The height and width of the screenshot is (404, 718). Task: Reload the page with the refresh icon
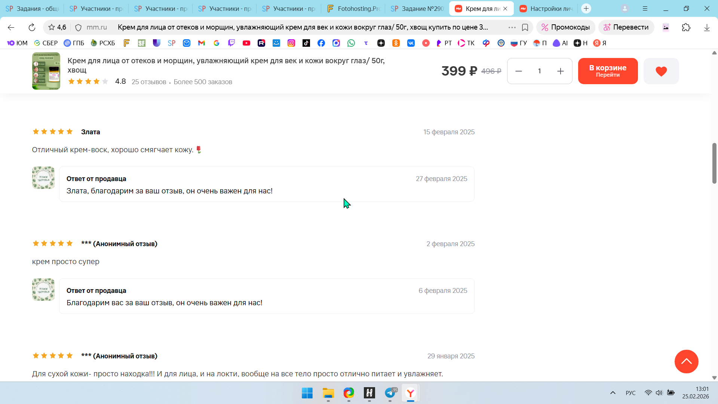[32, 27]
